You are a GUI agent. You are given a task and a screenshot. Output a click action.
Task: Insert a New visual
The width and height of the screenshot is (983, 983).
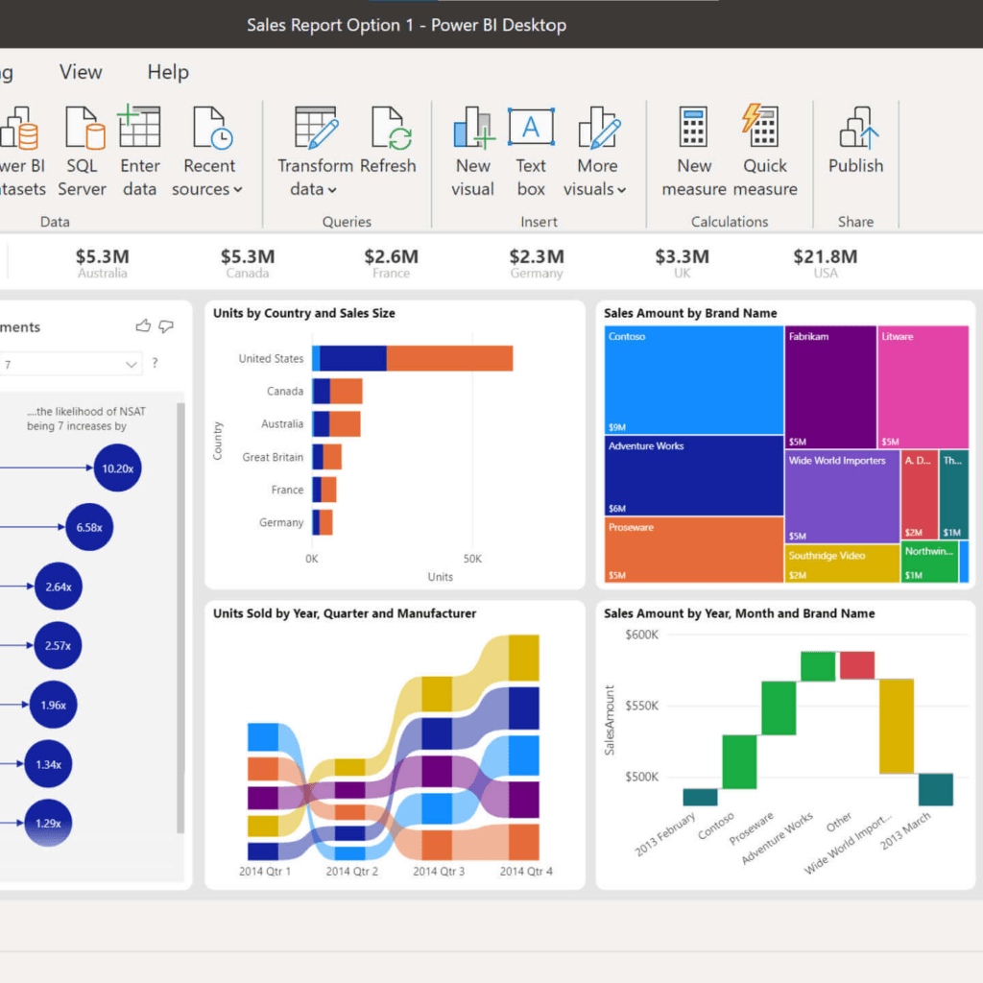point(473,130)
